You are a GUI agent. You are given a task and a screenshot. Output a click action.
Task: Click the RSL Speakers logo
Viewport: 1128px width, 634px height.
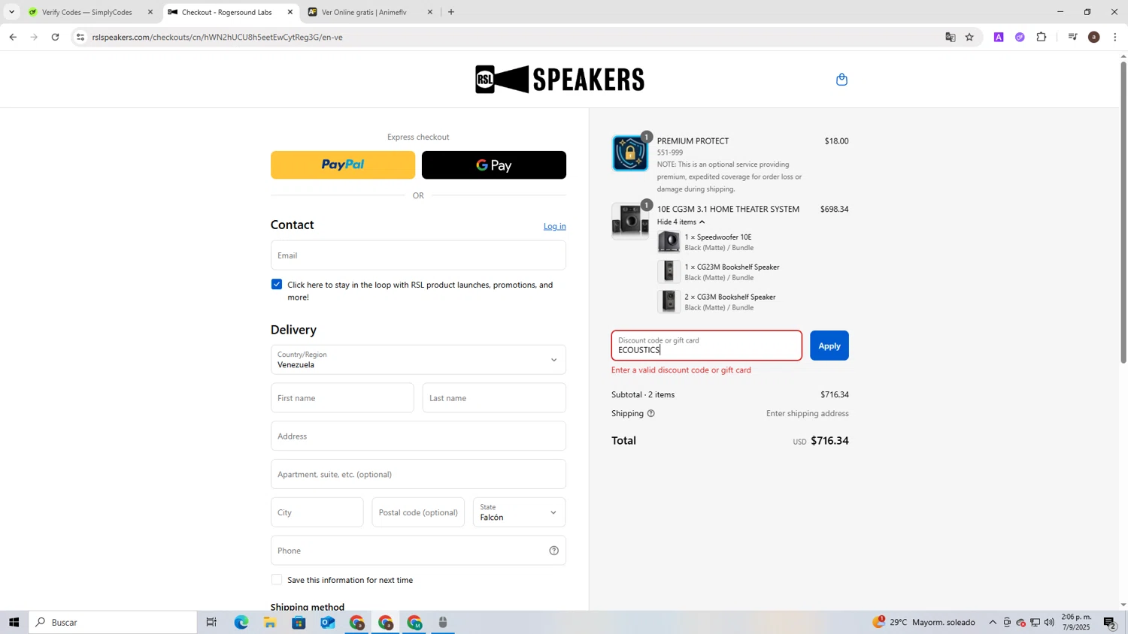tap(559, 79)
